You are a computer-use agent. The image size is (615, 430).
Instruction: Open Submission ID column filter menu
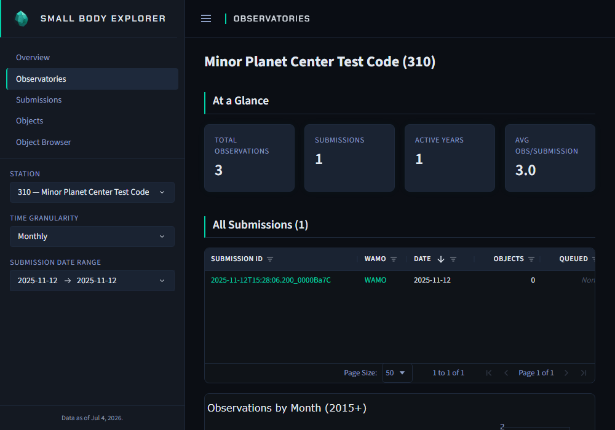coord(270,259)
